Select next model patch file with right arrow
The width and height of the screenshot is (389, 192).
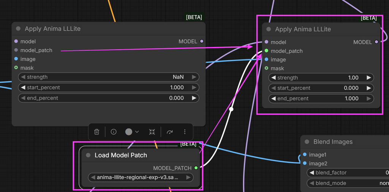pos(188,177)
